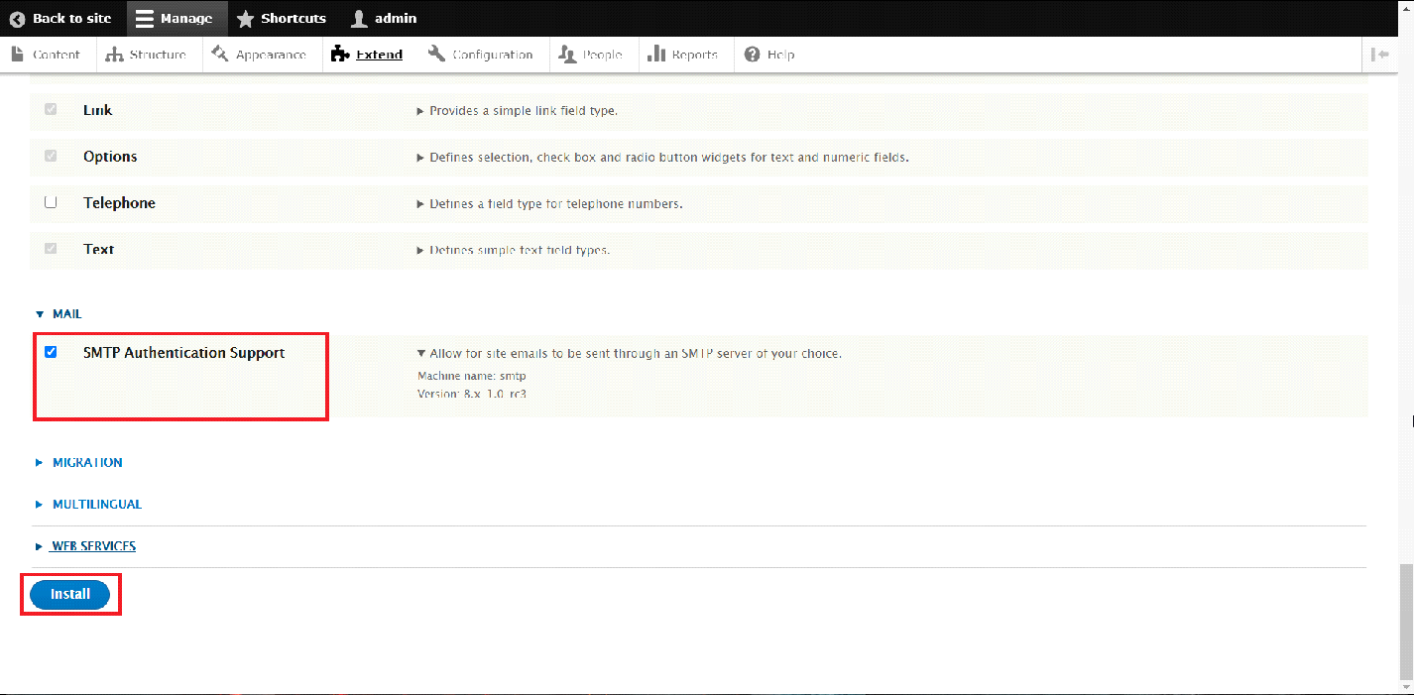This screenshot has width=1414, height=695.
Task: Open Content via its page icon
Action: 18,55
